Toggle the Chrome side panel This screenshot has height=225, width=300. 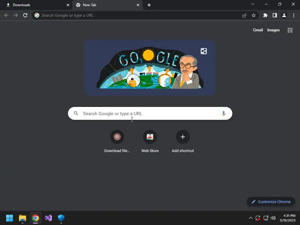click(275, 15)
